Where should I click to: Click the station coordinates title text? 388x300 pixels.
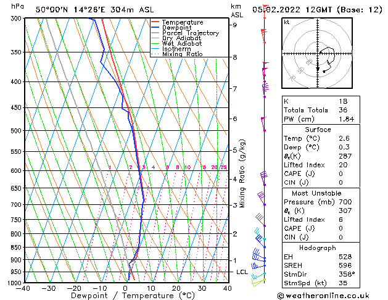[x=87, y=9]
